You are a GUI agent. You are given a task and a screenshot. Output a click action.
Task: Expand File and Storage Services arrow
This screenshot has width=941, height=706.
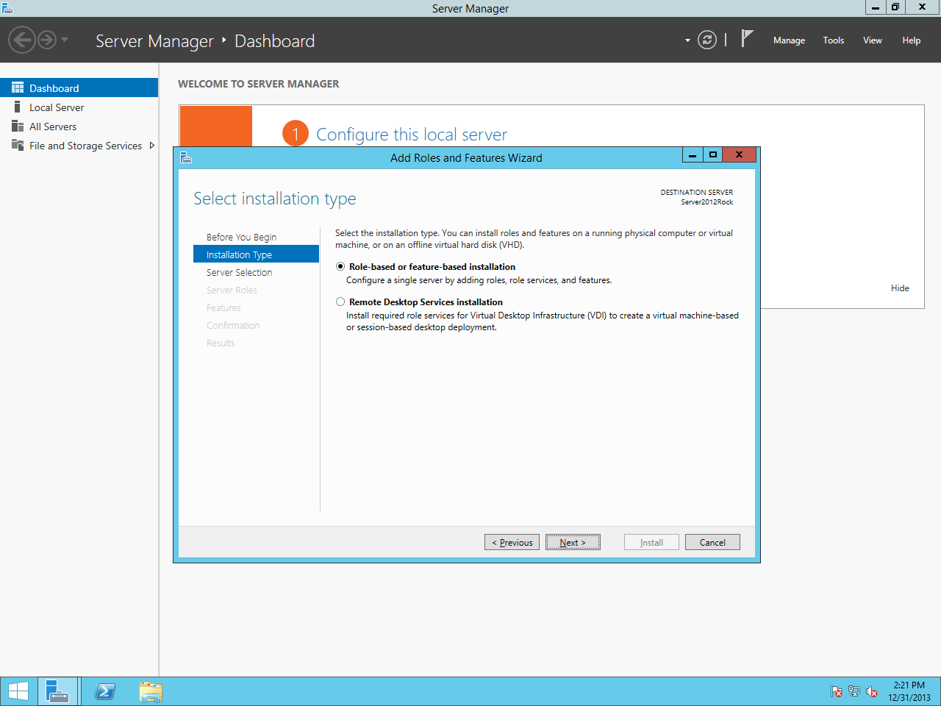pyautogui.click(x=152, y=146)
